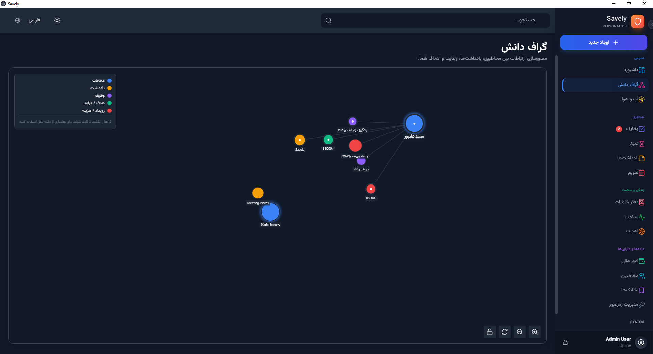The width and height of the screenshot is (653, 354).
Task: Click the تمرکز hourglass icon
Action: 642,144
